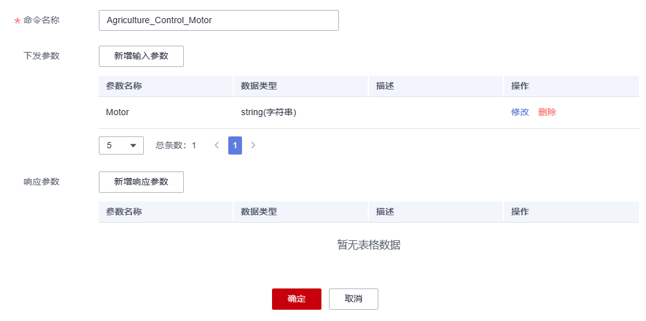Click the 总条数 total count text
Viewport: 646px width, 321px height.
pyautogui.click(x=176, y=145)
